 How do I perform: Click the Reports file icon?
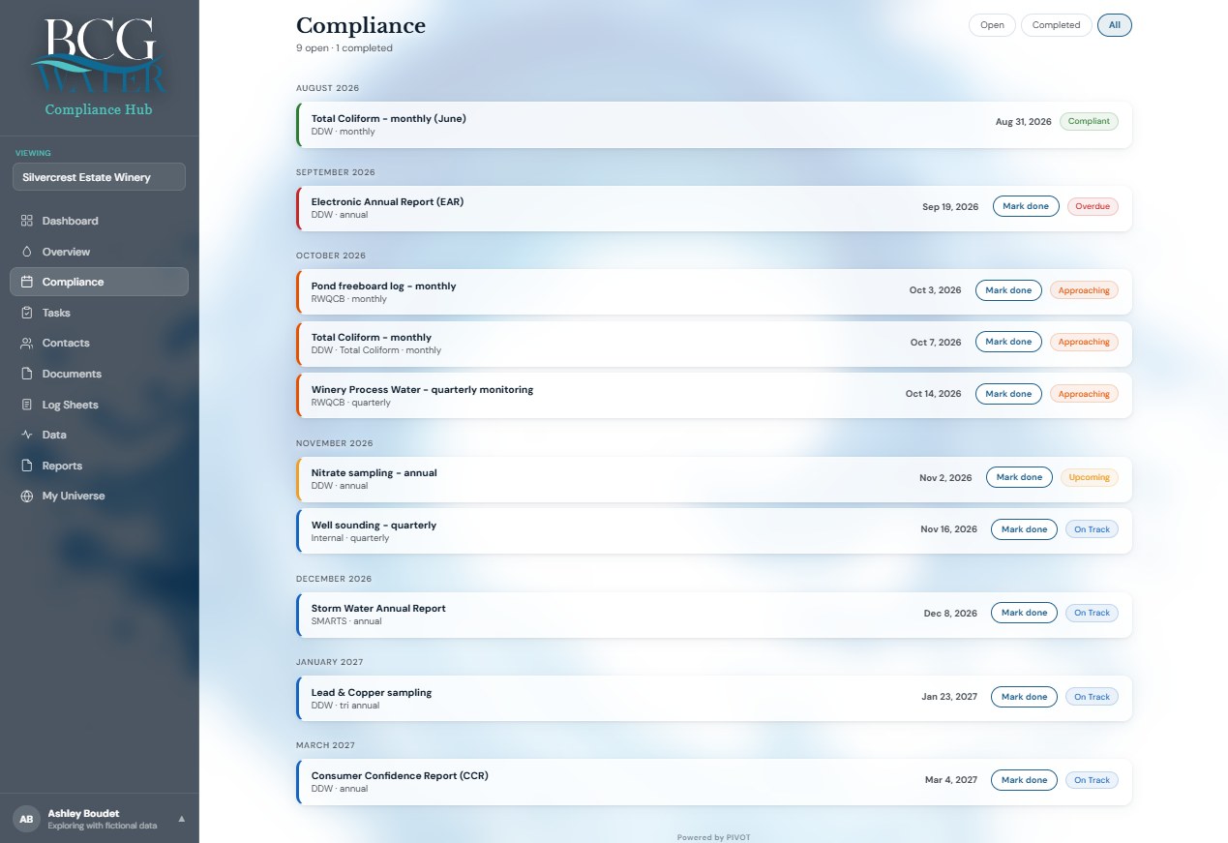tap(27, 466)
